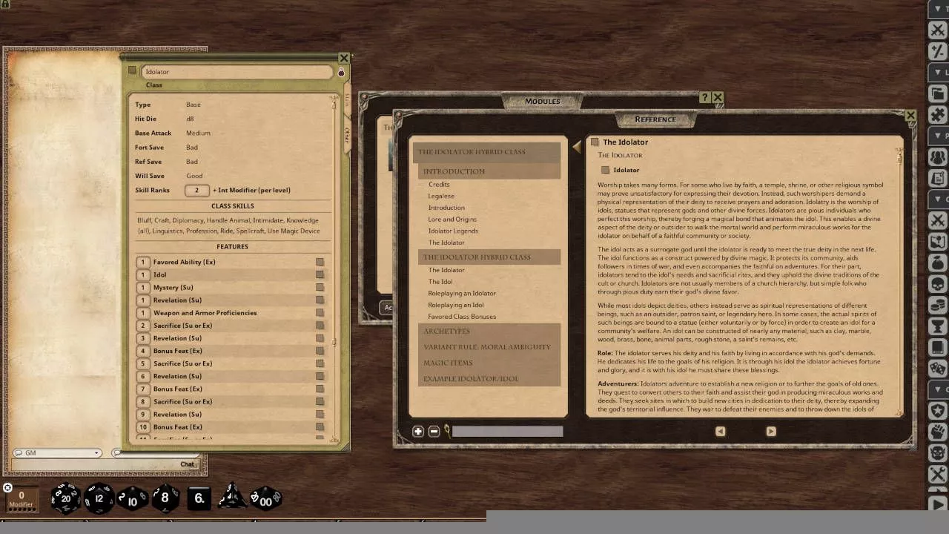Roll the d4 pyramid die
949x534 pixels.
click(x=231, y=497)
